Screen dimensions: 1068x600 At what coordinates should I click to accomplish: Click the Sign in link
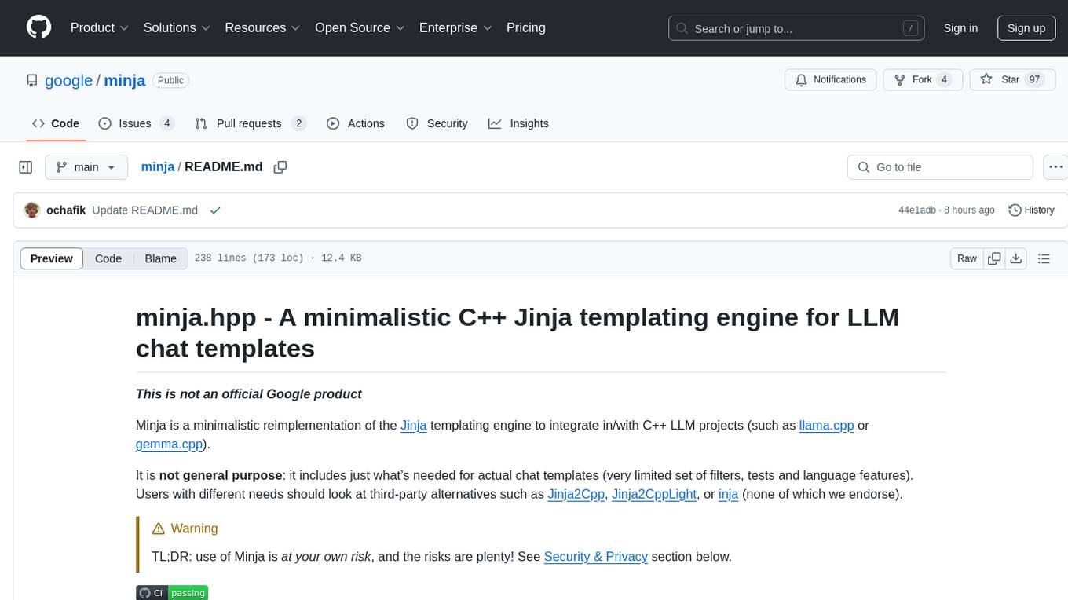960,28
